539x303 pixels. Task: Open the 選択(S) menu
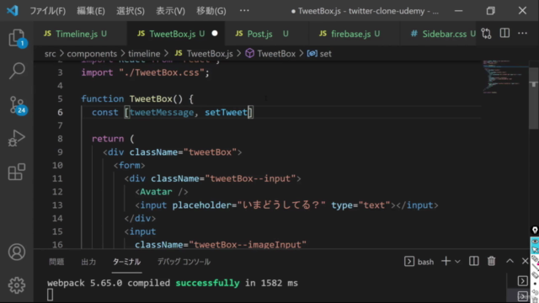(x=131, y=11)
